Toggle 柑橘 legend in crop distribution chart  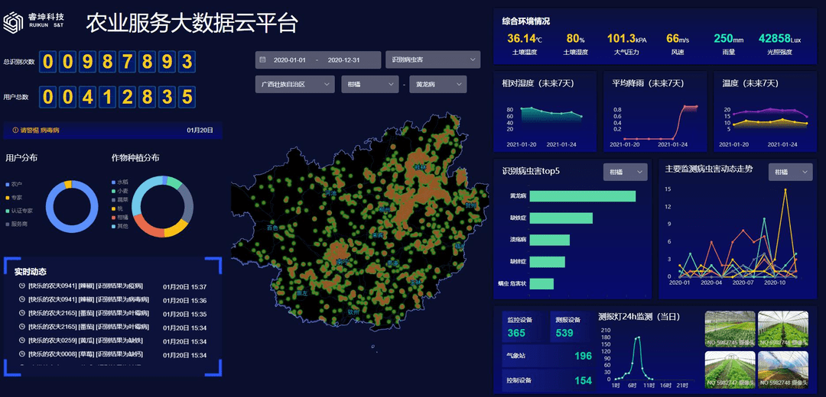pos(120,217)
